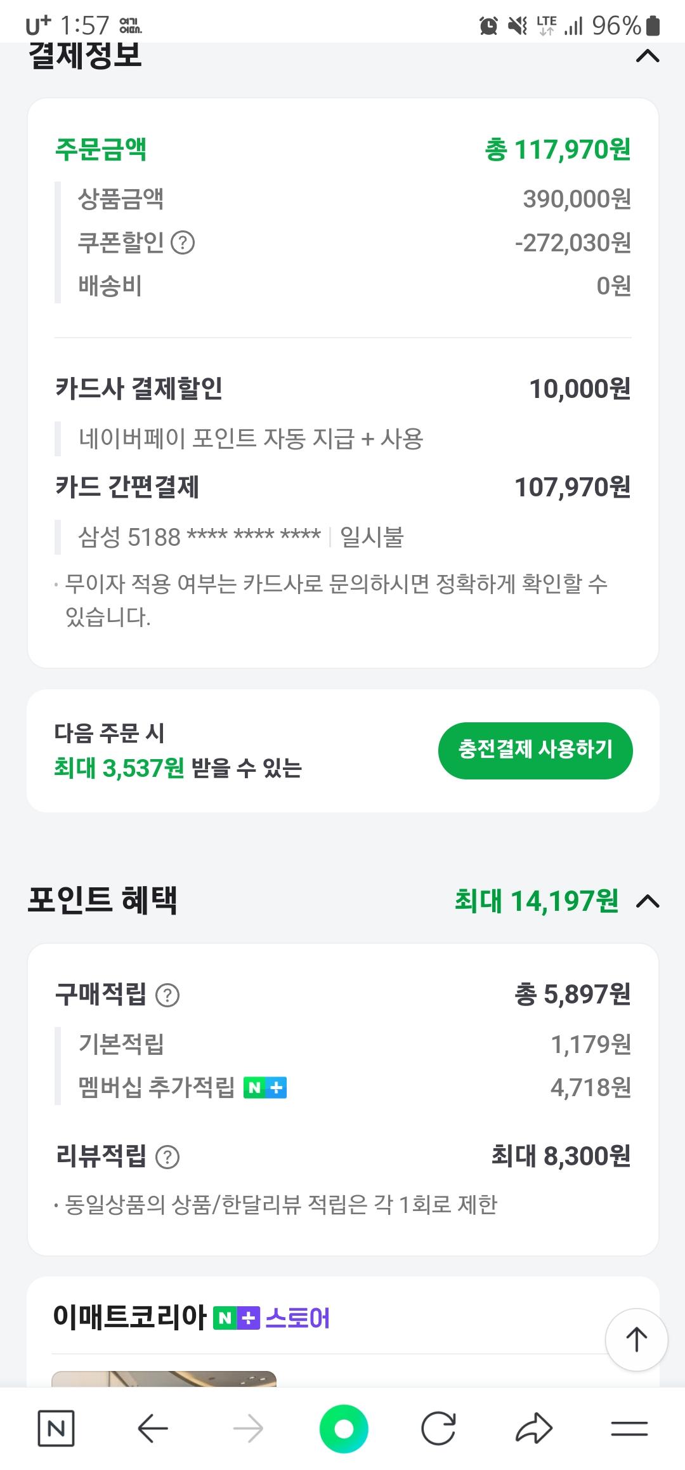This screenshot has height=1470, width=685.
Task: Tap the battery indicator in status bar
Action: (653, 26)
